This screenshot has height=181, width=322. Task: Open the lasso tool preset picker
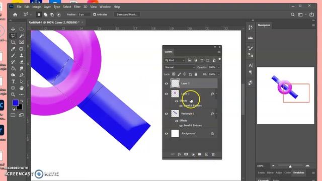click(27, 15)
